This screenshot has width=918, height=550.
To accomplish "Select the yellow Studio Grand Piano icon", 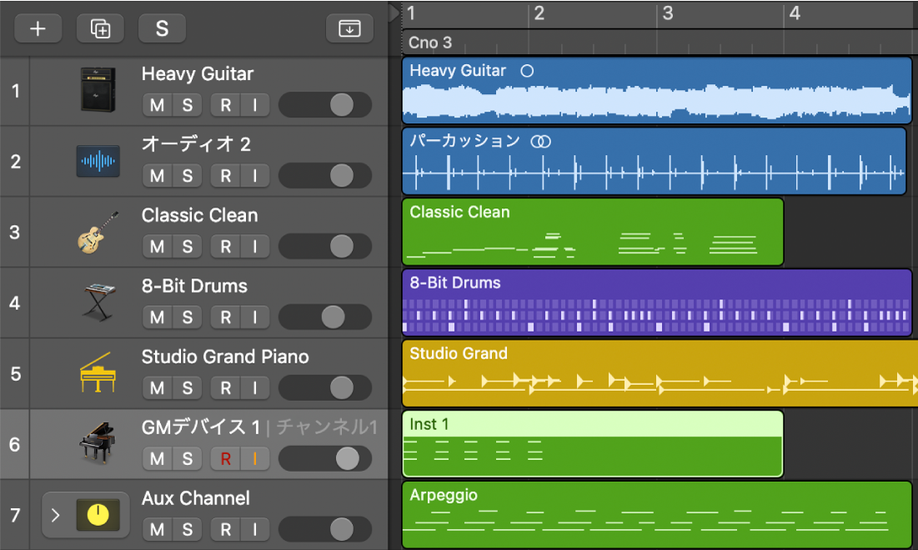I will [x=98, y=372].
